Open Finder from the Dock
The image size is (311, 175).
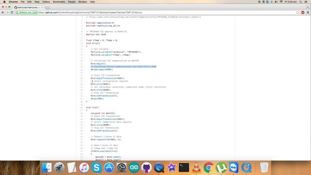pyautogui.click(x=47, y=167)
